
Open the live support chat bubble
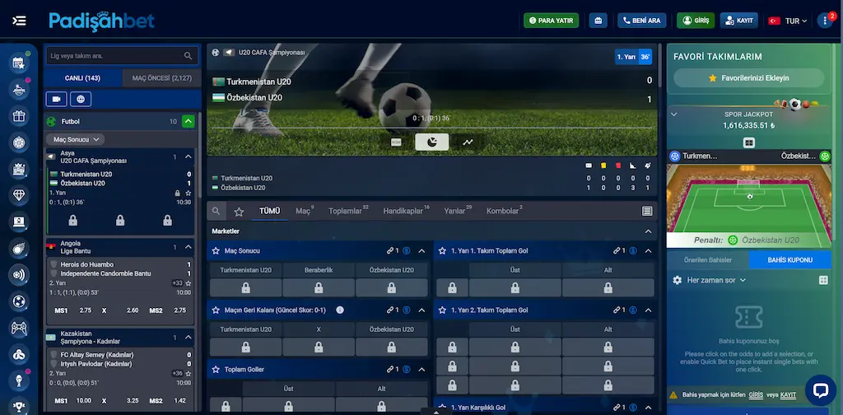(821, 390)
